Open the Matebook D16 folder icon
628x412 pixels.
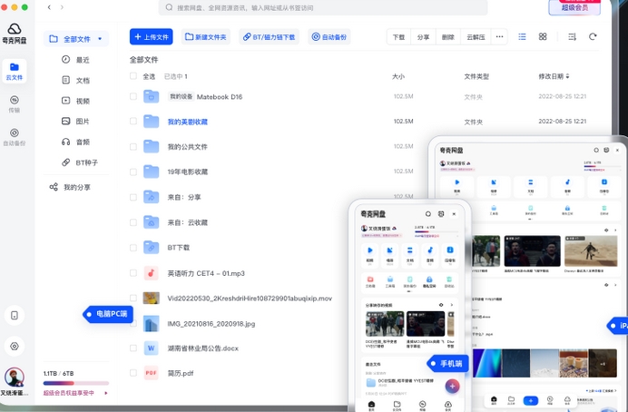pos(152,96)
